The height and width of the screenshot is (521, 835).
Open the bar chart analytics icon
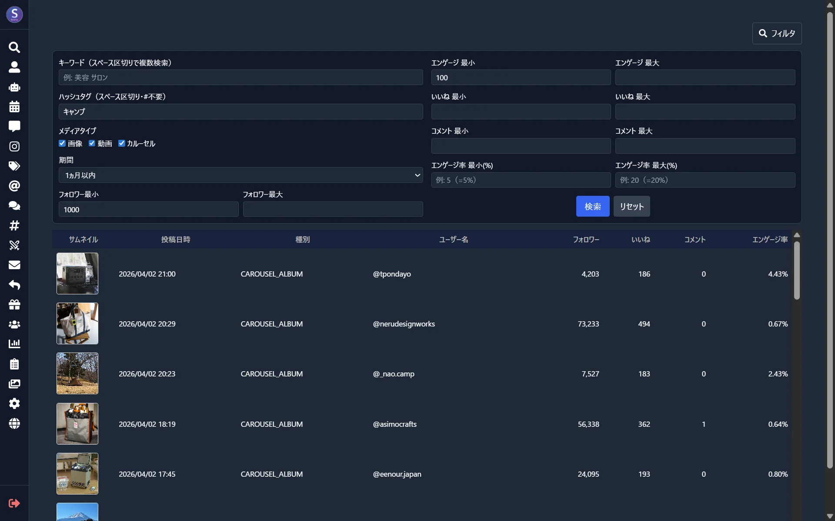(14, 344)
